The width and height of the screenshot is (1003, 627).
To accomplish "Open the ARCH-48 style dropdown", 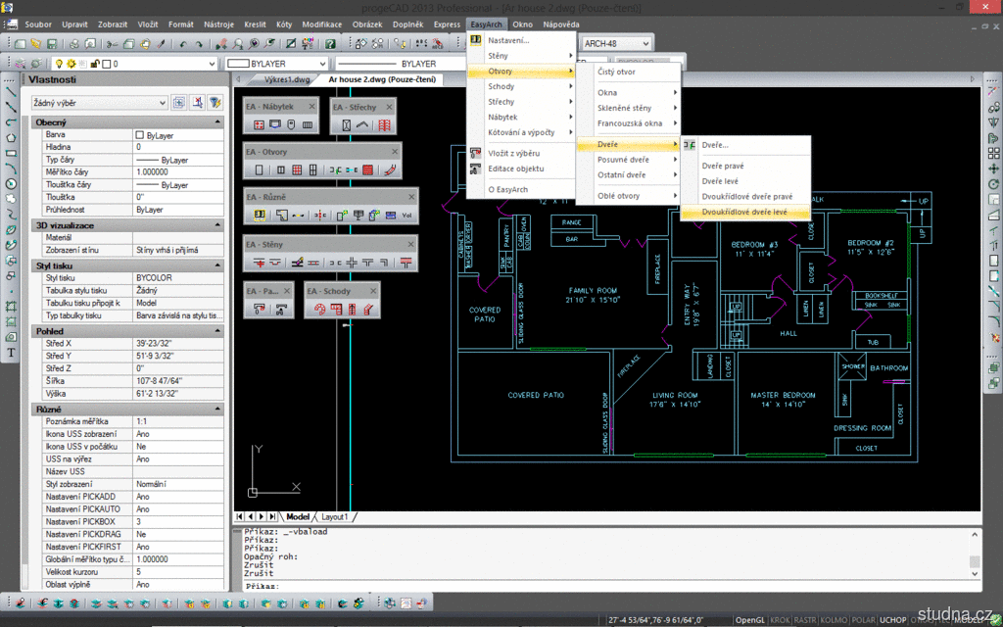I will [645, 44].
